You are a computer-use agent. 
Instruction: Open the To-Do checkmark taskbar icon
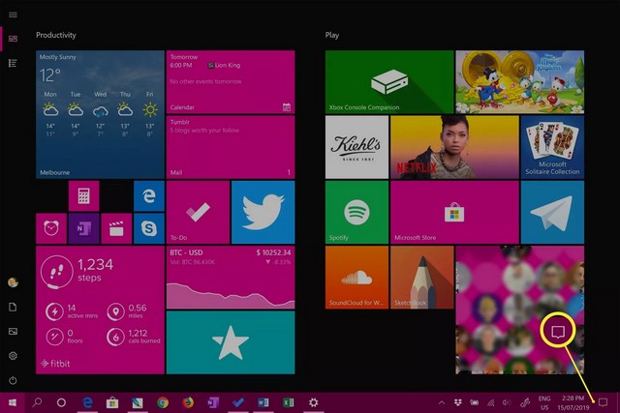[238, 402]
